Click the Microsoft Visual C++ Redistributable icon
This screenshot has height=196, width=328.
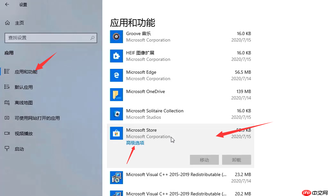(116, 177)
